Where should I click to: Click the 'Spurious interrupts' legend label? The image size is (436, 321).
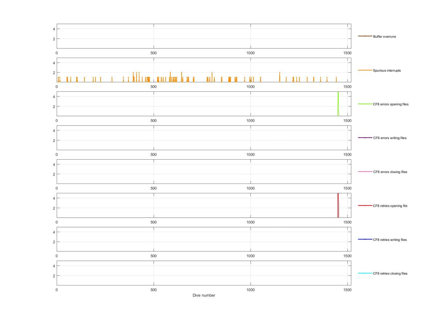[x=387, y=70]
